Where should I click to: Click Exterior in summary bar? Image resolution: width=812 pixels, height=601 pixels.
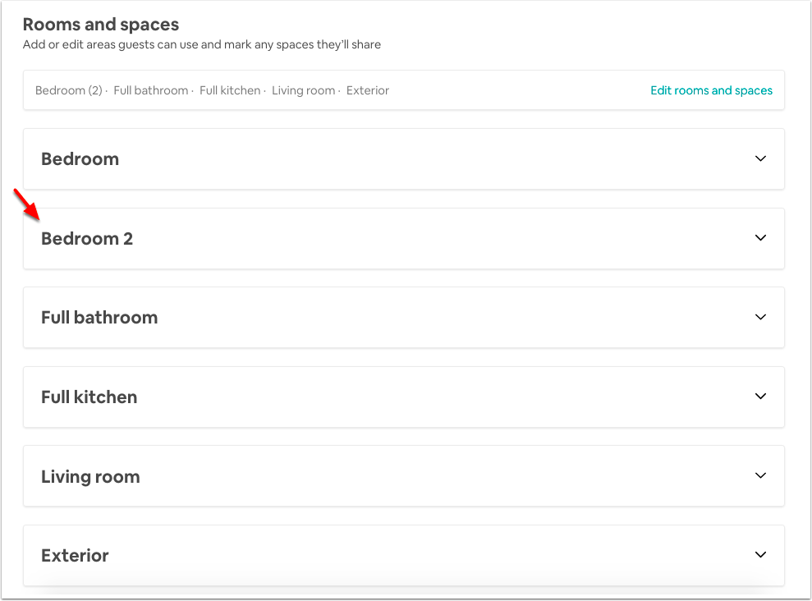tap(368, 90)
